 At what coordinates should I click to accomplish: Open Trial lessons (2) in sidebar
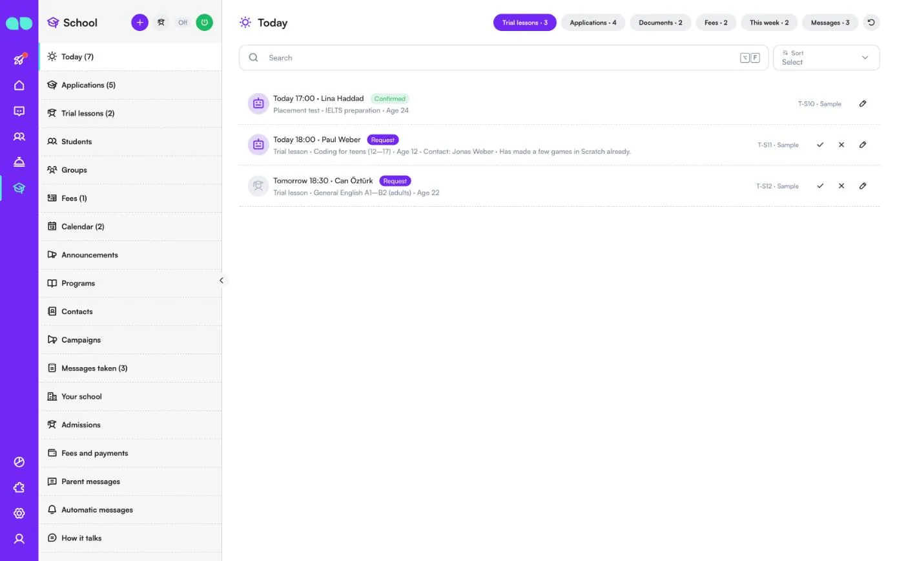[130, 113]
